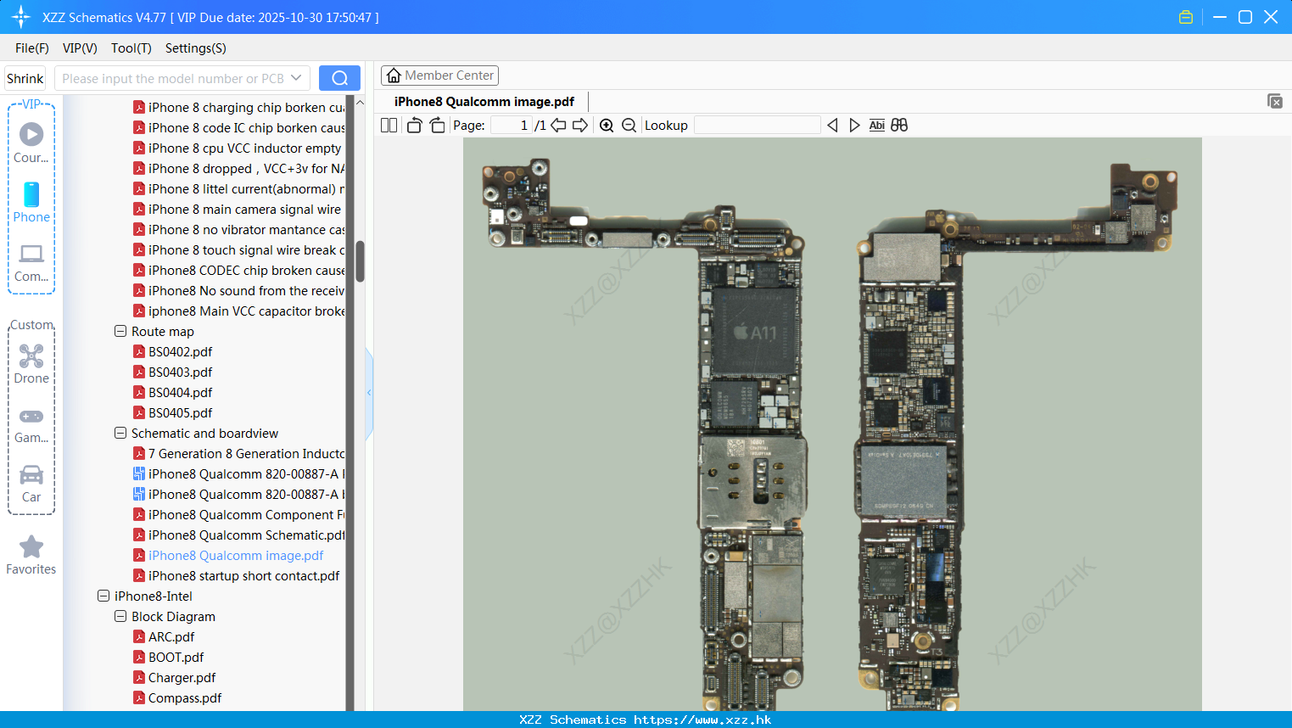The width and height of the screenshot is (1292, 728).
Task: Go to next page arrow
Action: pyautogui.click(x=580, y=125)
